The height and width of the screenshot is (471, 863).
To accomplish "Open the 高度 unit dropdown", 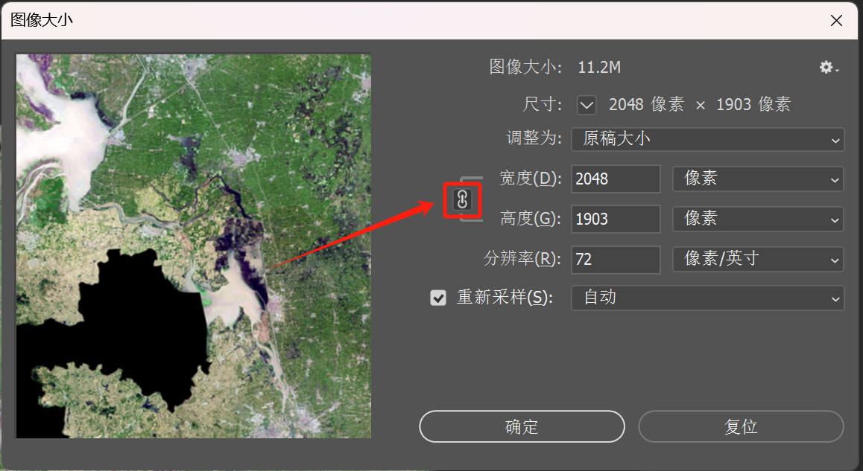I will [758, 220].
